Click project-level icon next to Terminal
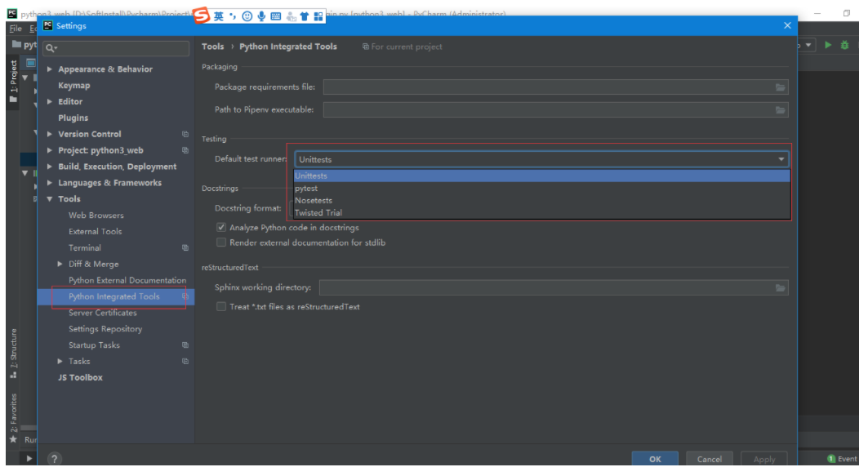The height and width of the screenshot is (476, 868). click(x=185, y=248)
